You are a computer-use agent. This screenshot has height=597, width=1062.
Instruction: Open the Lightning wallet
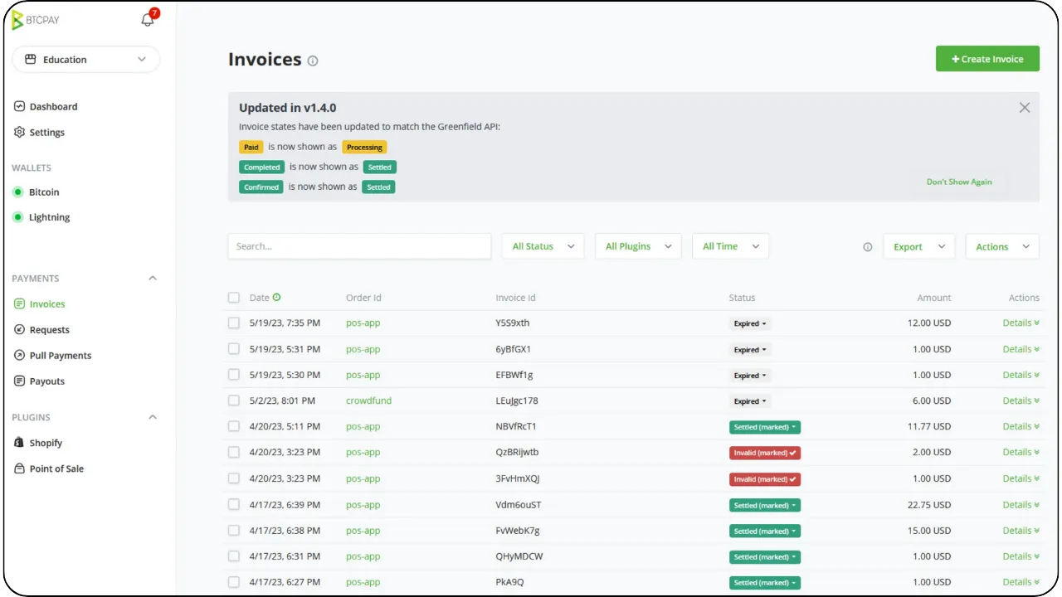pyautogui.click(x=49, y=217)
